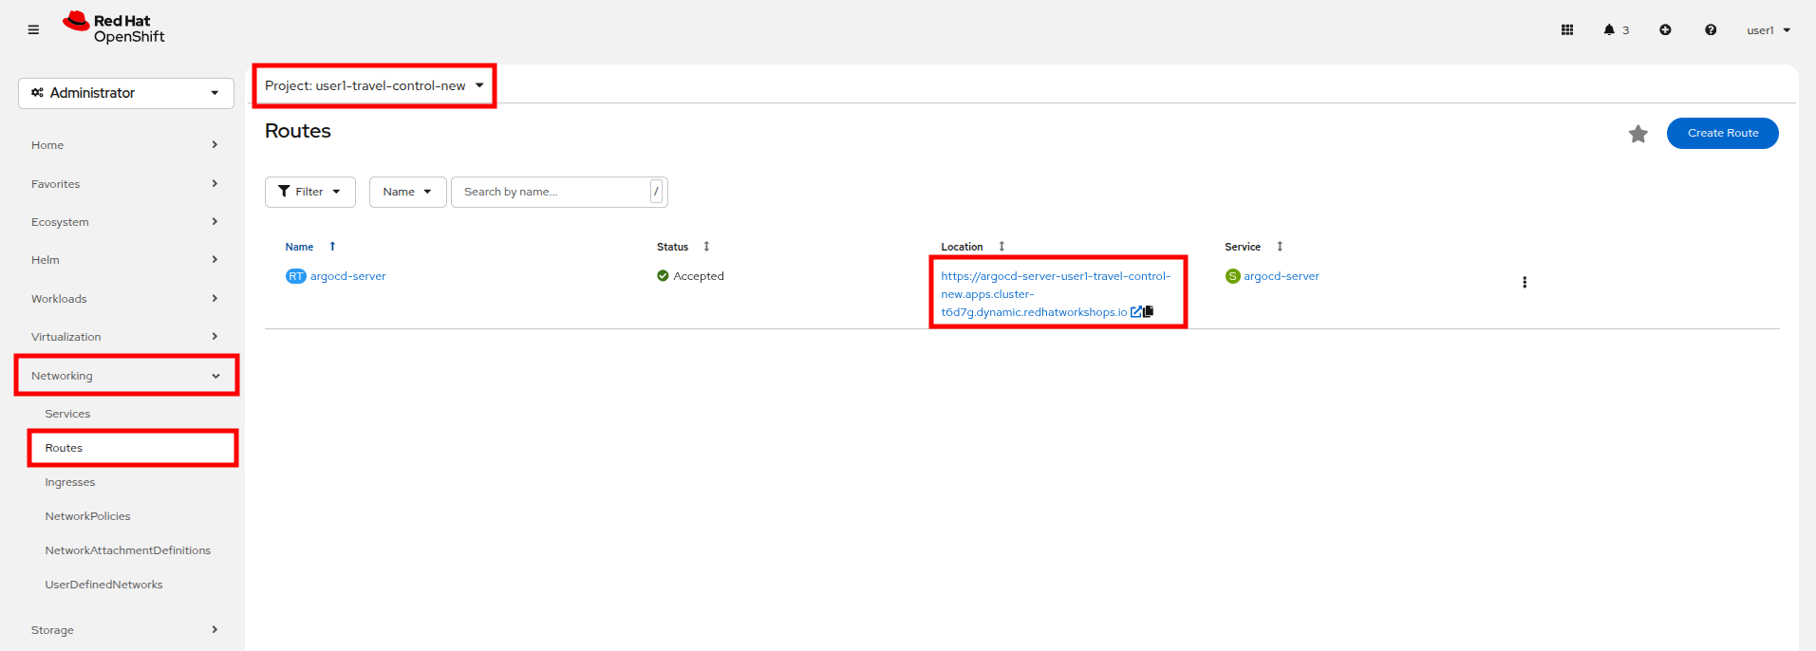Open the Project user1-travel-control-new dropdown

374,85
